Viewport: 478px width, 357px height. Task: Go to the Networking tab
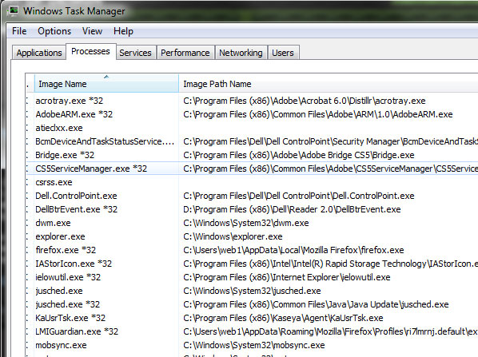click(241, 53)
